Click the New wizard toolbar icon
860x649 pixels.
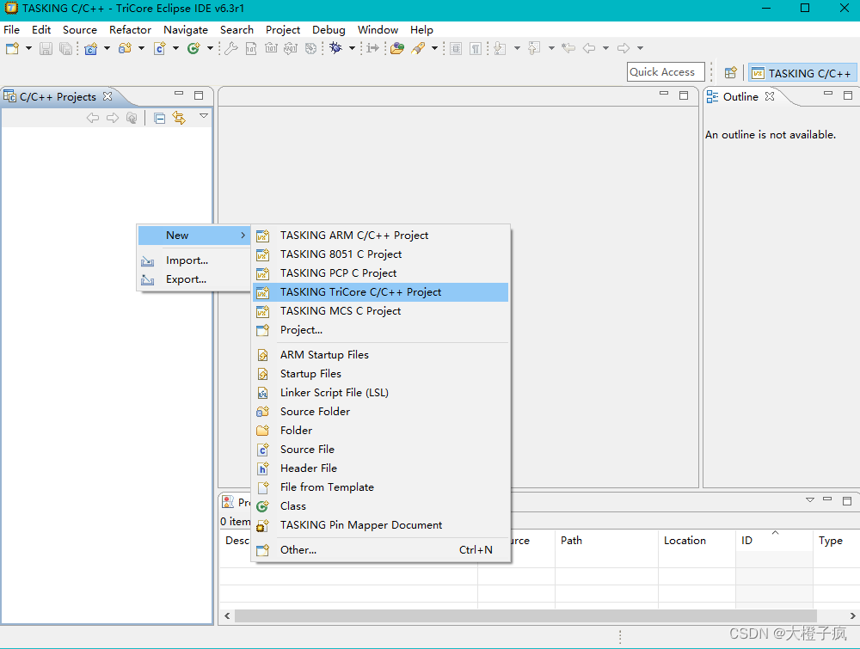(x=12, y=48)
